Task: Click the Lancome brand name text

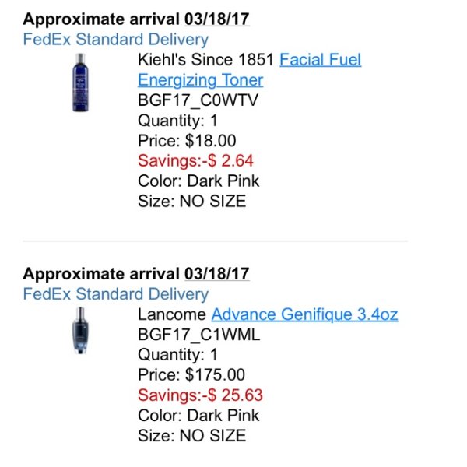Action: click(172, 314)
